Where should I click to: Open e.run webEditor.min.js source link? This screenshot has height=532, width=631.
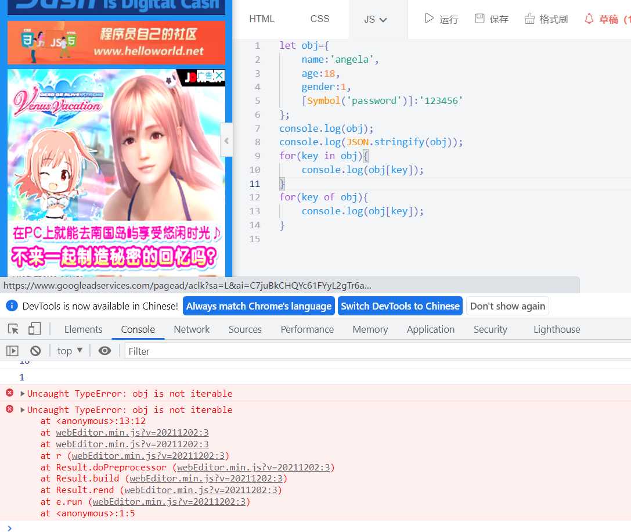[169, 502]
